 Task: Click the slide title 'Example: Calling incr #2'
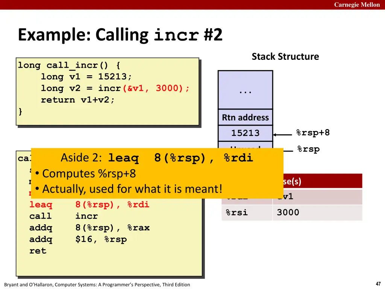pos(120,35)
